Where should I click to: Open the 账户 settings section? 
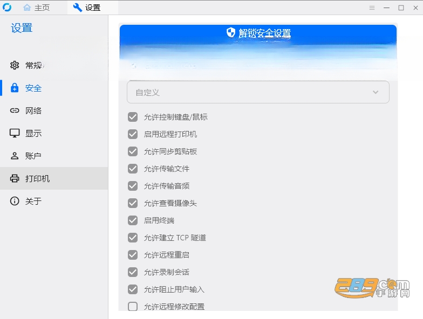point(54,156)
